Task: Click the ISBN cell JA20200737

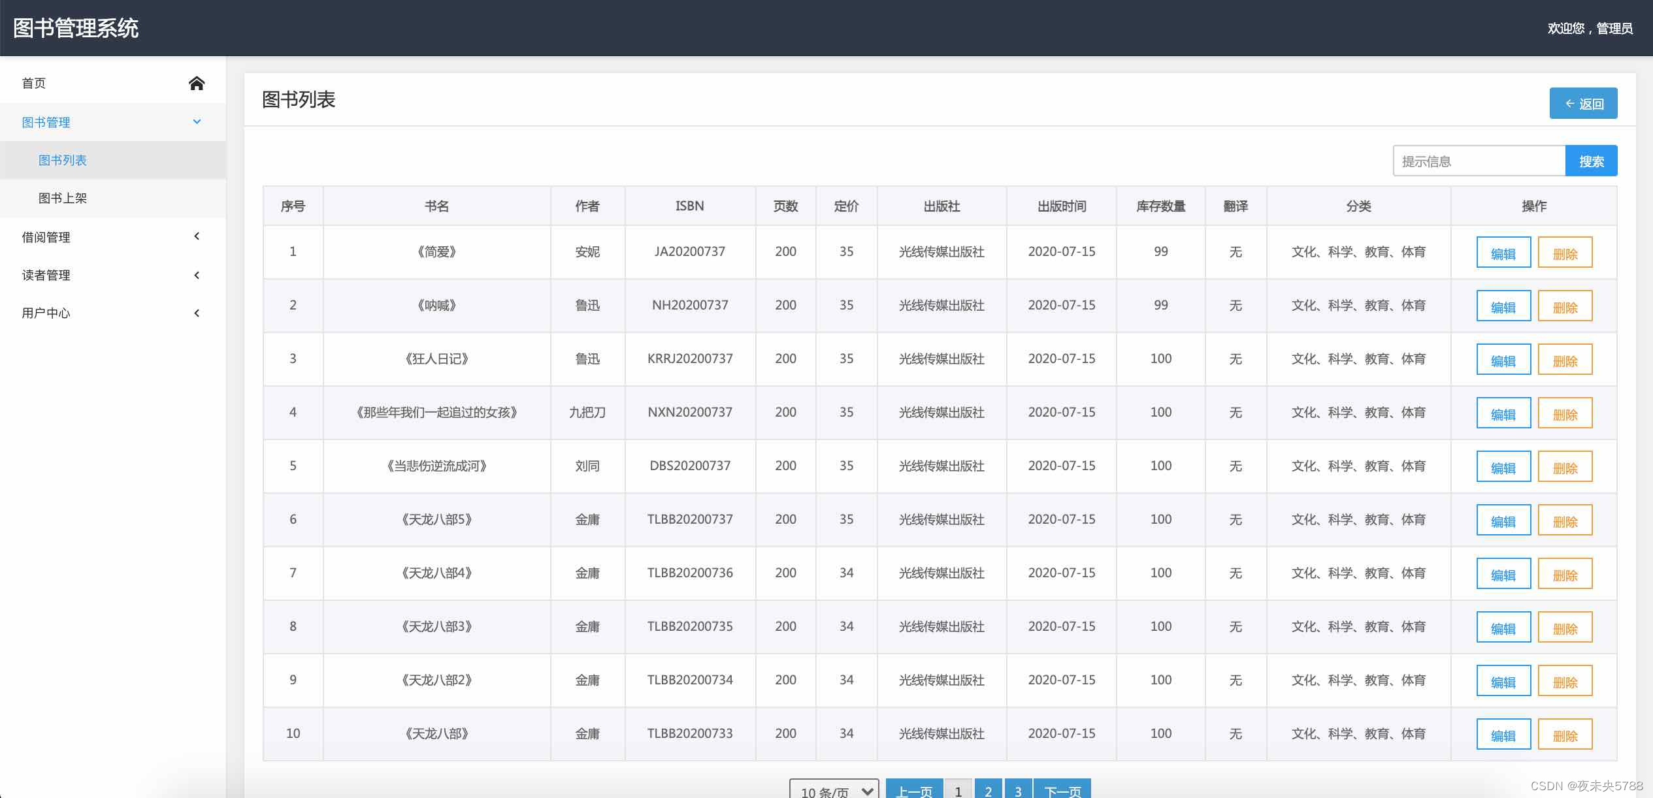Action: click(690, 251)
